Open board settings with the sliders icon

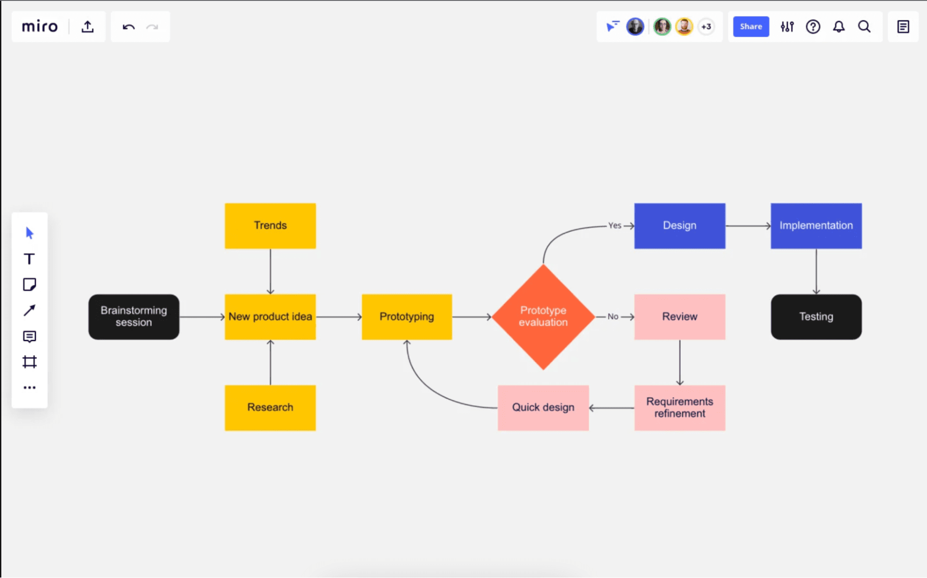787,26
